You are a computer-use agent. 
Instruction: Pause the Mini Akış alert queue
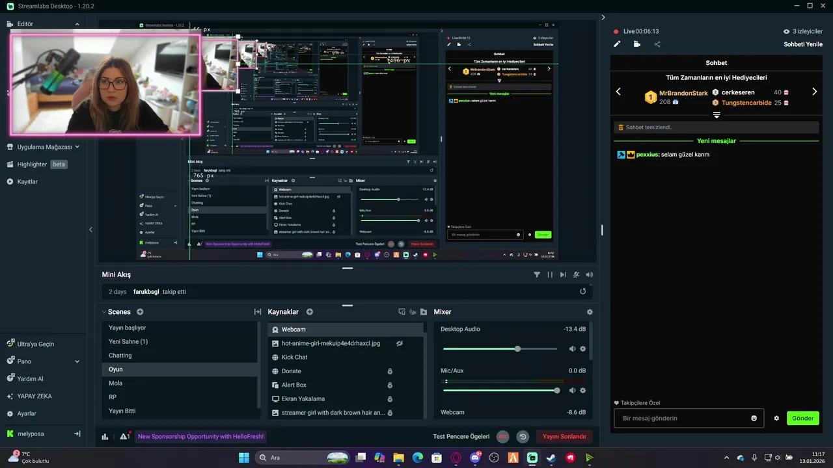tap(550, 275)
